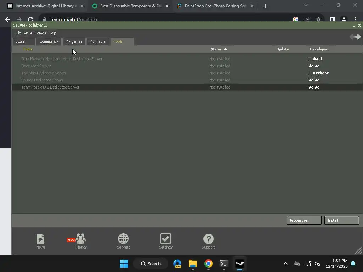This screenshot has height=272, width=363.
Task: Open the Outerlight developer link
Action: [x=319, y=73]
